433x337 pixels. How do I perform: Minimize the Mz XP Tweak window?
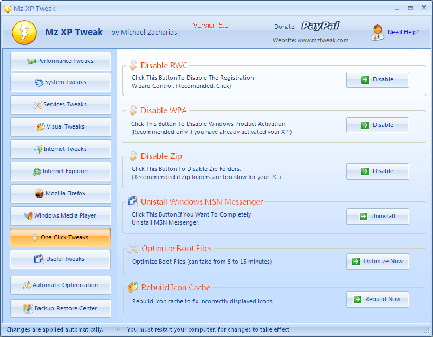[397, 8]
